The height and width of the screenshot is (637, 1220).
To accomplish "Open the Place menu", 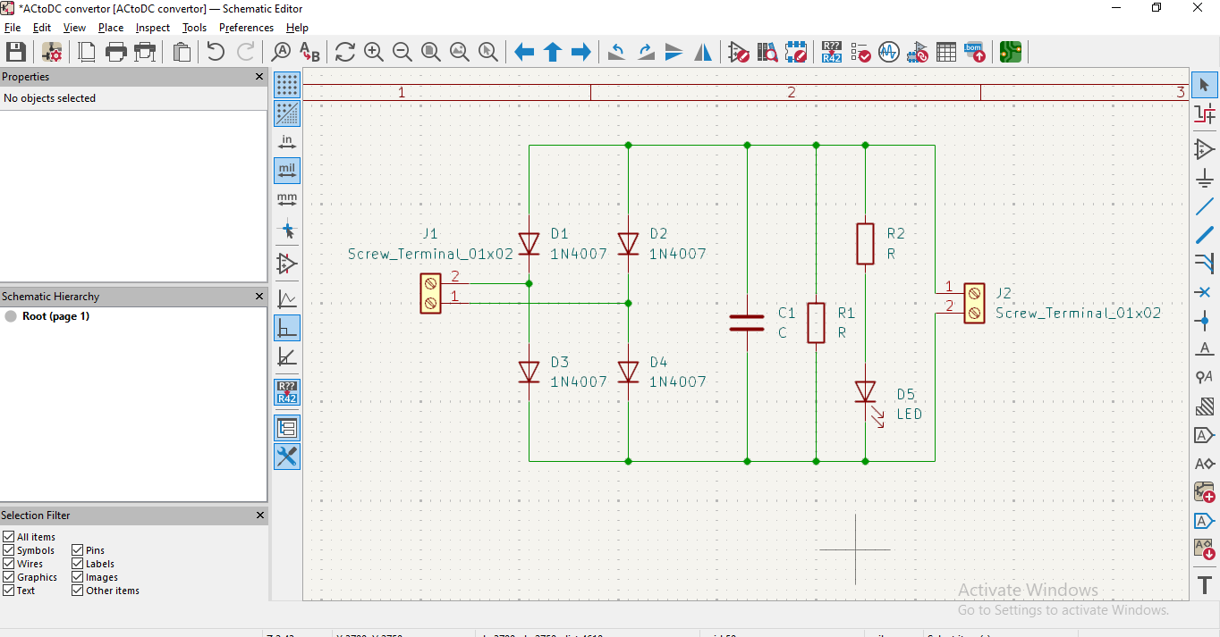I will pos(111,28).
